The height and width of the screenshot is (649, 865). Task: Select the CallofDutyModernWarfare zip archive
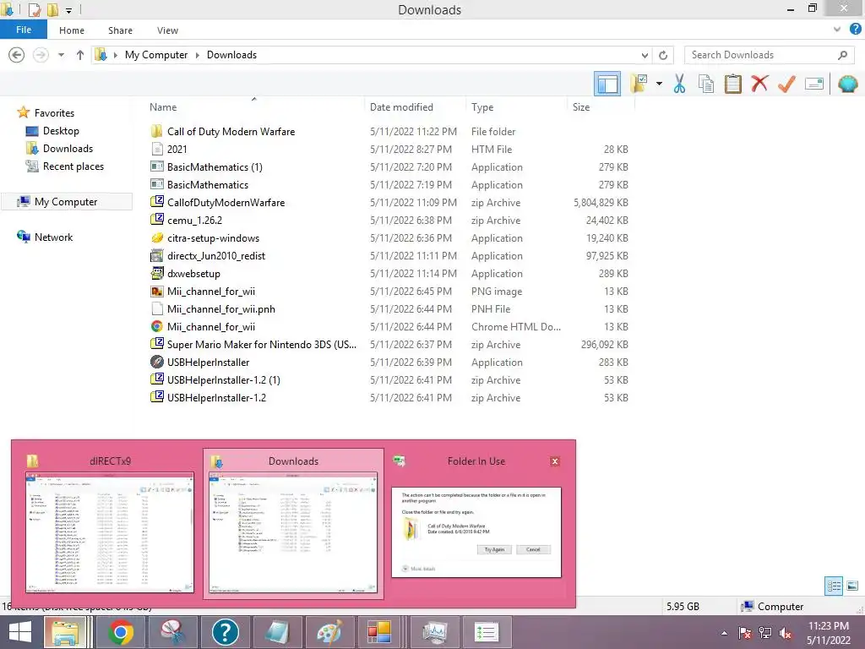(x=226, y=203)
